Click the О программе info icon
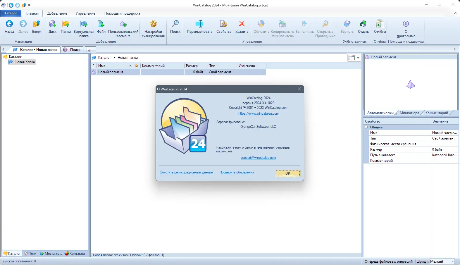The image size is (460, 265). pos(406,24)
